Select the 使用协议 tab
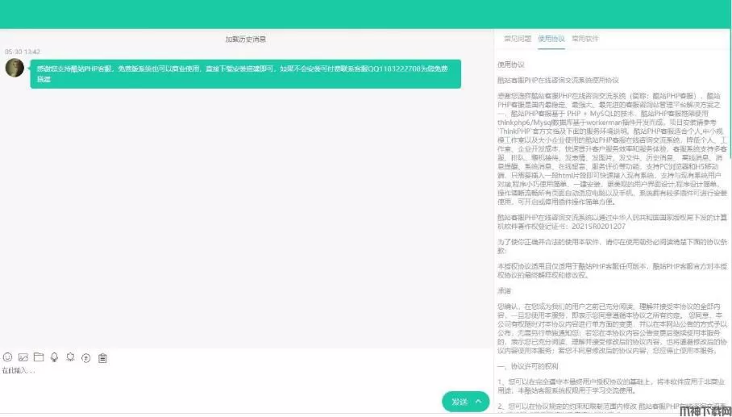 coord(551,39)
